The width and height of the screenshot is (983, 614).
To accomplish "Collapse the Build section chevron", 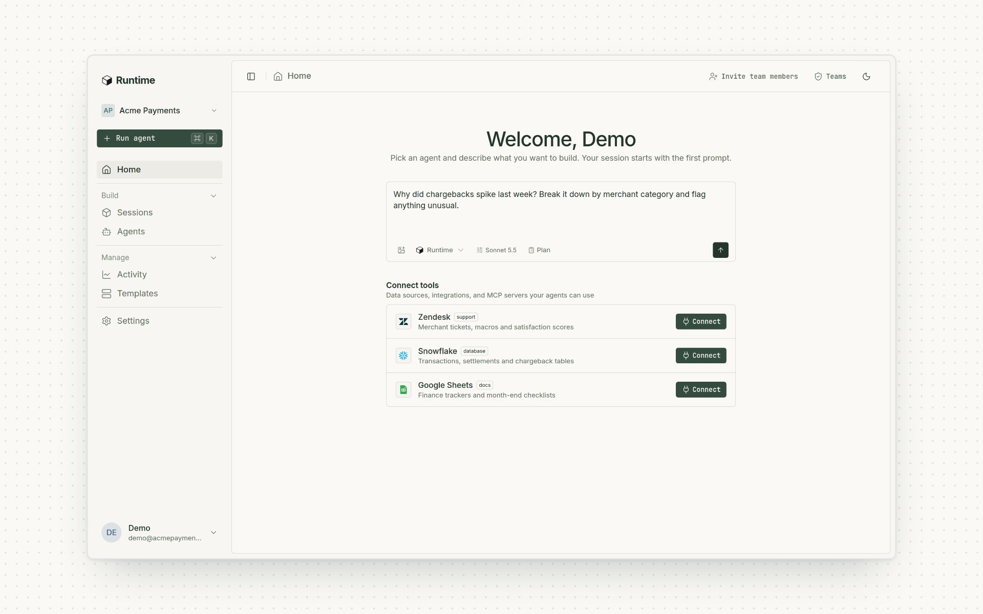I will point(213,195).
